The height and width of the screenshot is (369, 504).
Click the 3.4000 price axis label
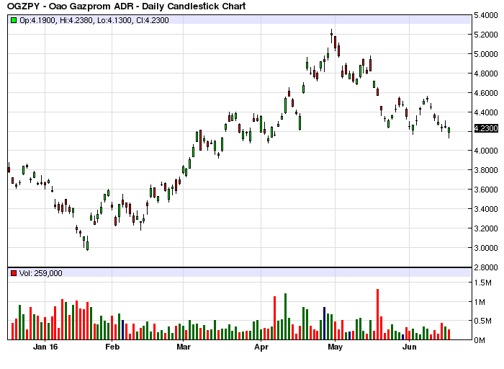click(x=486, y=209)
